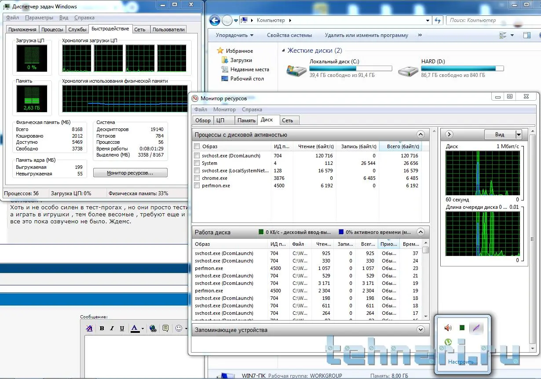Screen dimensions: 541x379
Task: Click the insert hyperlink globe icon
Action: tap(153, 328)
